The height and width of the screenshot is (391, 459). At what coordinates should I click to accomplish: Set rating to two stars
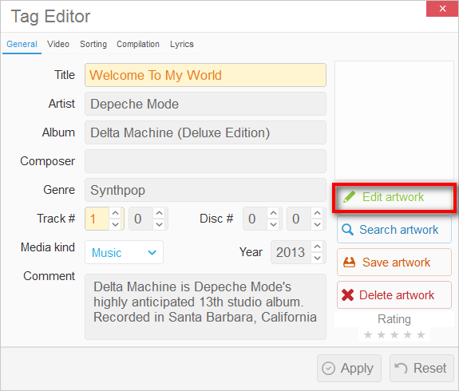click(x=381, y=334)
